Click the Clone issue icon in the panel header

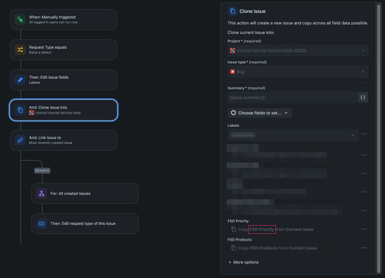pos(231,11)
